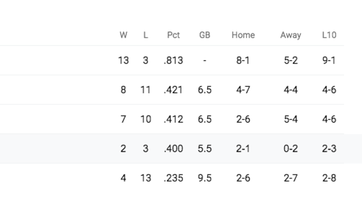Click the Home column header
The image size is (362, 203).
[x=243, y=35]
